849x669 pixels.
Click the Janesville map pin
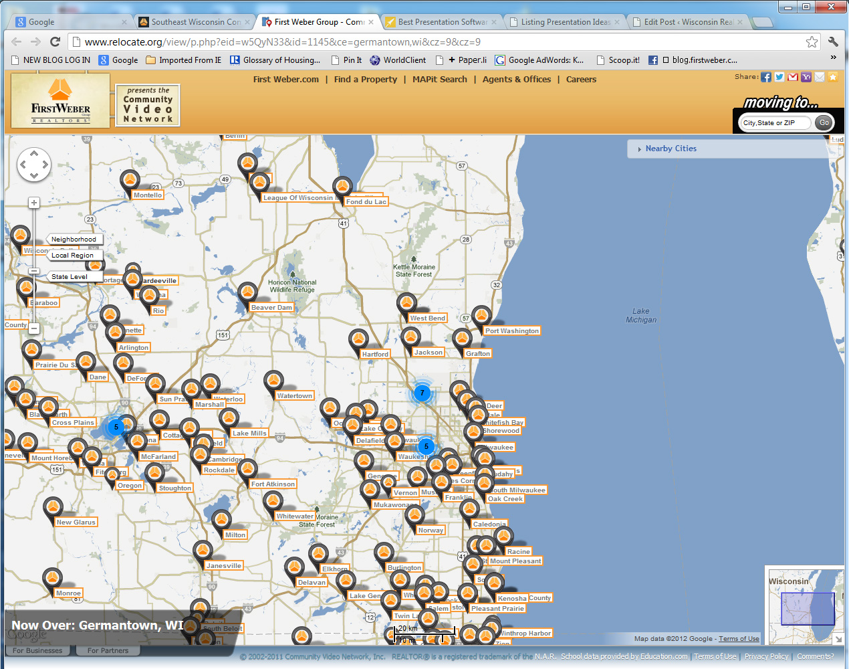coord(203,551)
